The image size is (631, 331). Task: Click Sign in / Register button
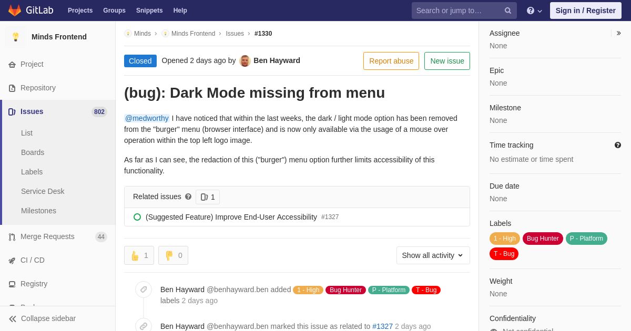(585, 11)
